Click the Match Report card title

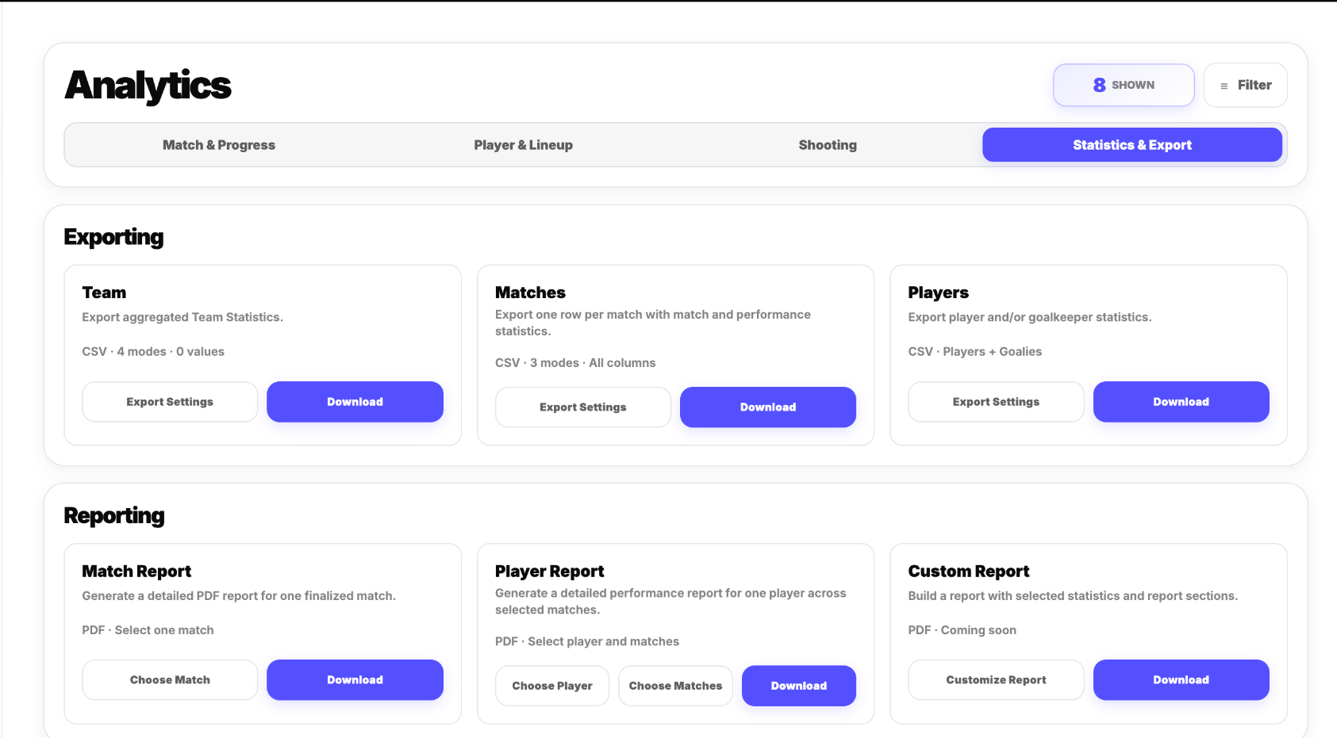pos(136,572)
